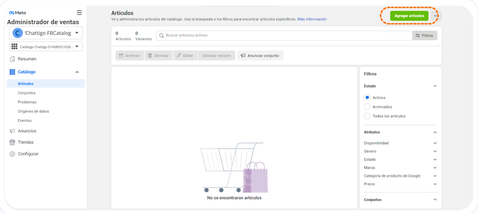
Task: Click the Tiendas storefront icon
Action: point(12,142)
